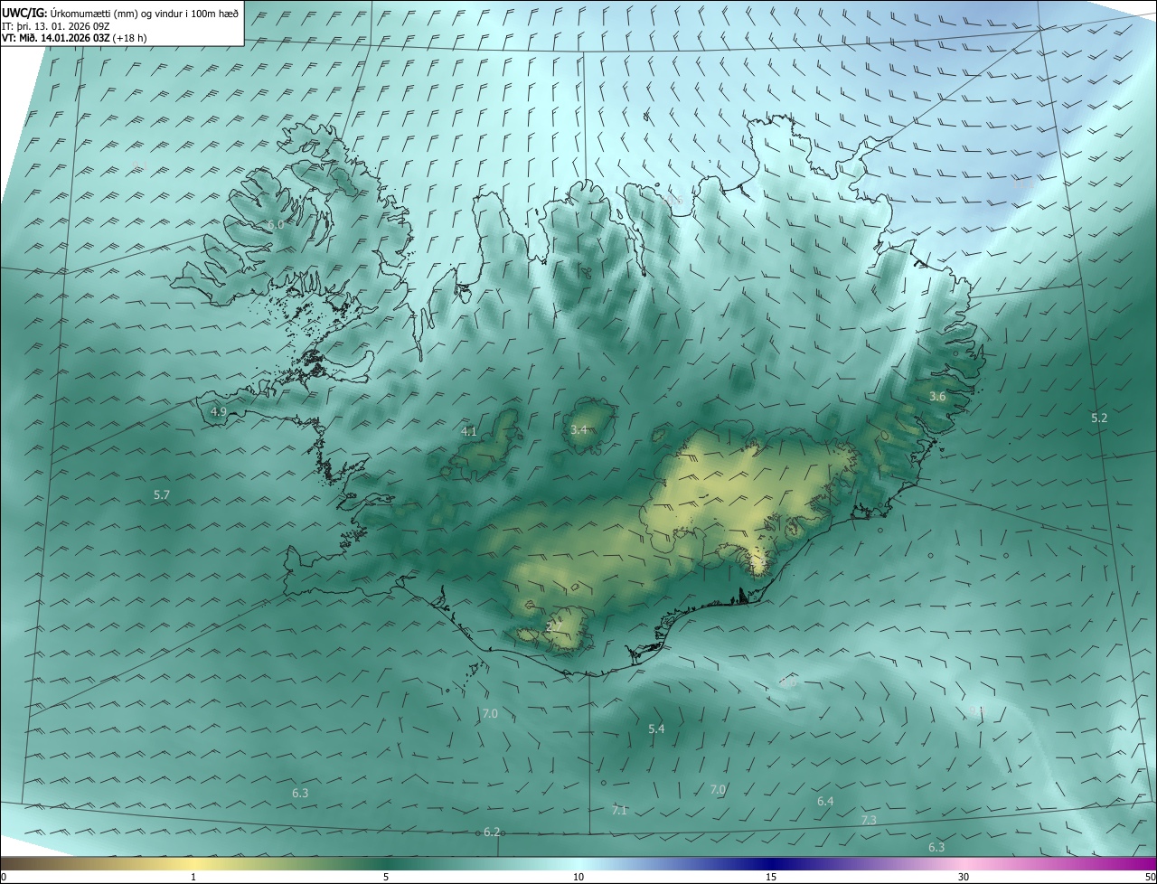Click the dark blue color at 15 on colorbar
1157x884 pixels.
[x=771, y=864]
